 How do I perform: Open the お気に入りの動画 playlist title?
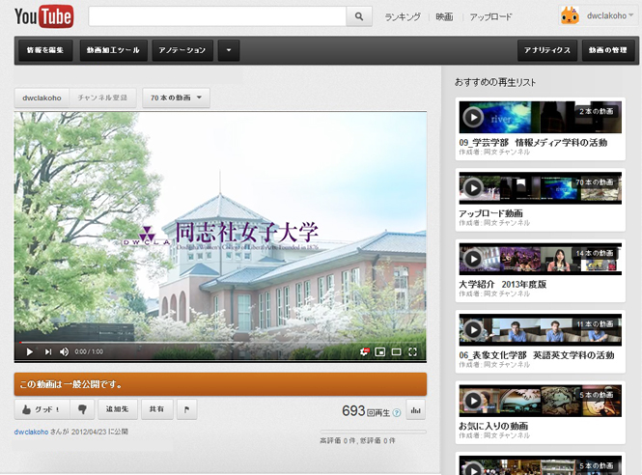[x=493, y=426]
